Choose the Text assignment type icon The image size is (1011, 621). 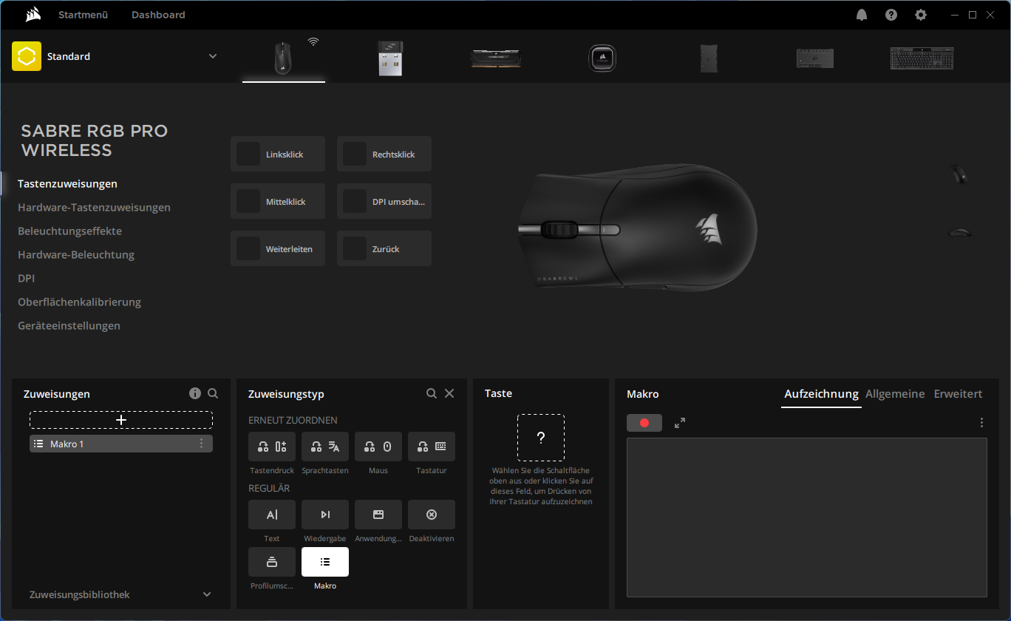tap(272, 515)
